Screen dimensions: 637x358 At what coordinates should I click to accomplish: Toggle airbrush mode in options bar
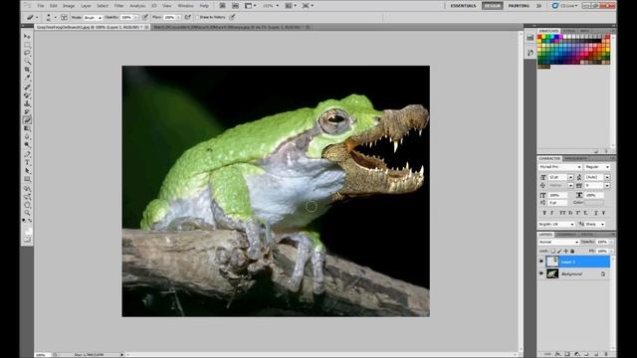pyautogui.click(x=188, y=18)
